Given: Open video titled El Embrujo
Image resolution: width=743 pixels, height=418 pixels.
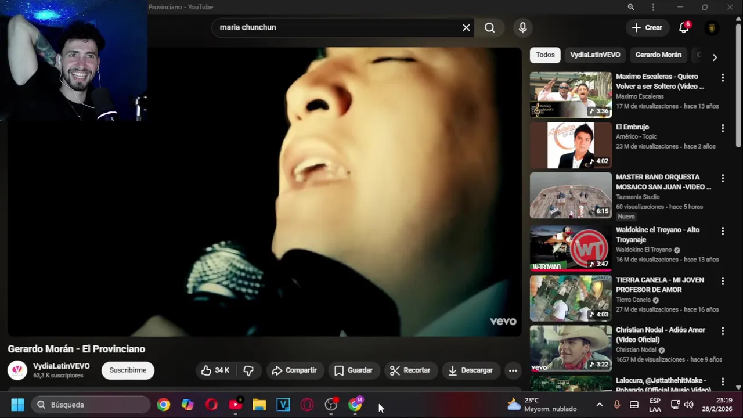Looking at the screenshot, I should 632,127.
